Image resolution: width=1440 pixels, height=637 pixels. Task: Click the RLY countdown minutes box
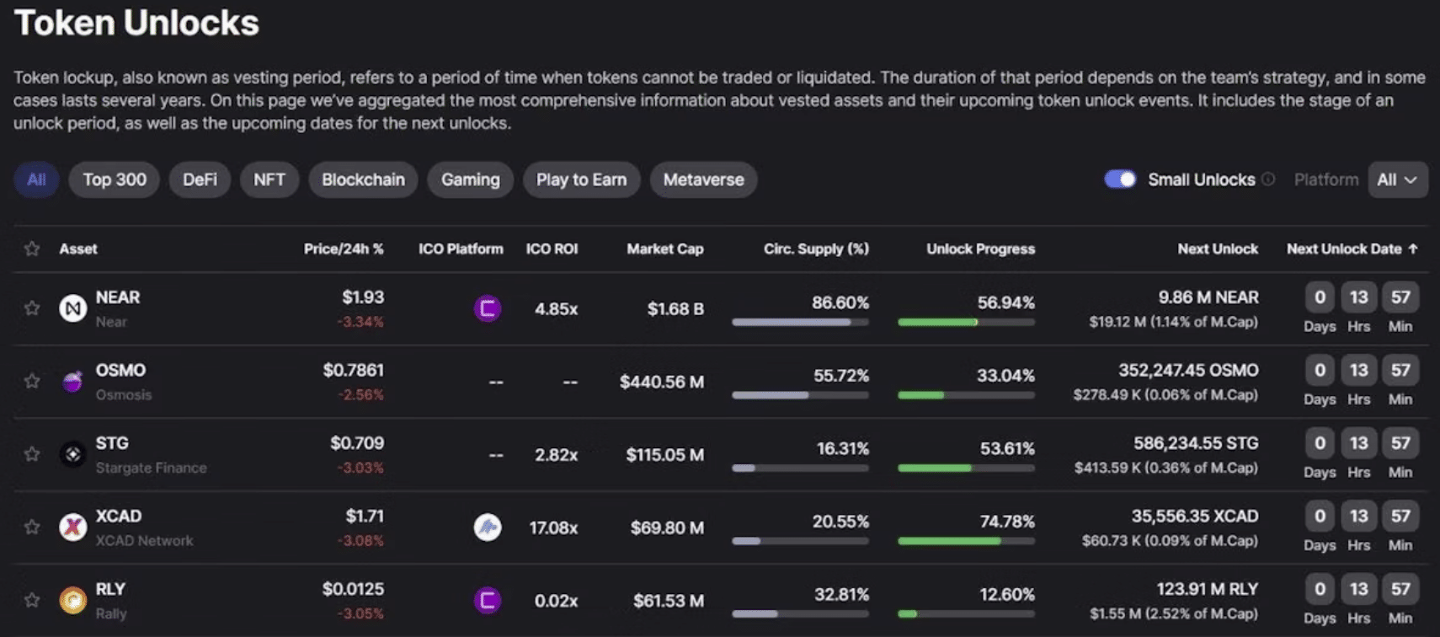1400,589
